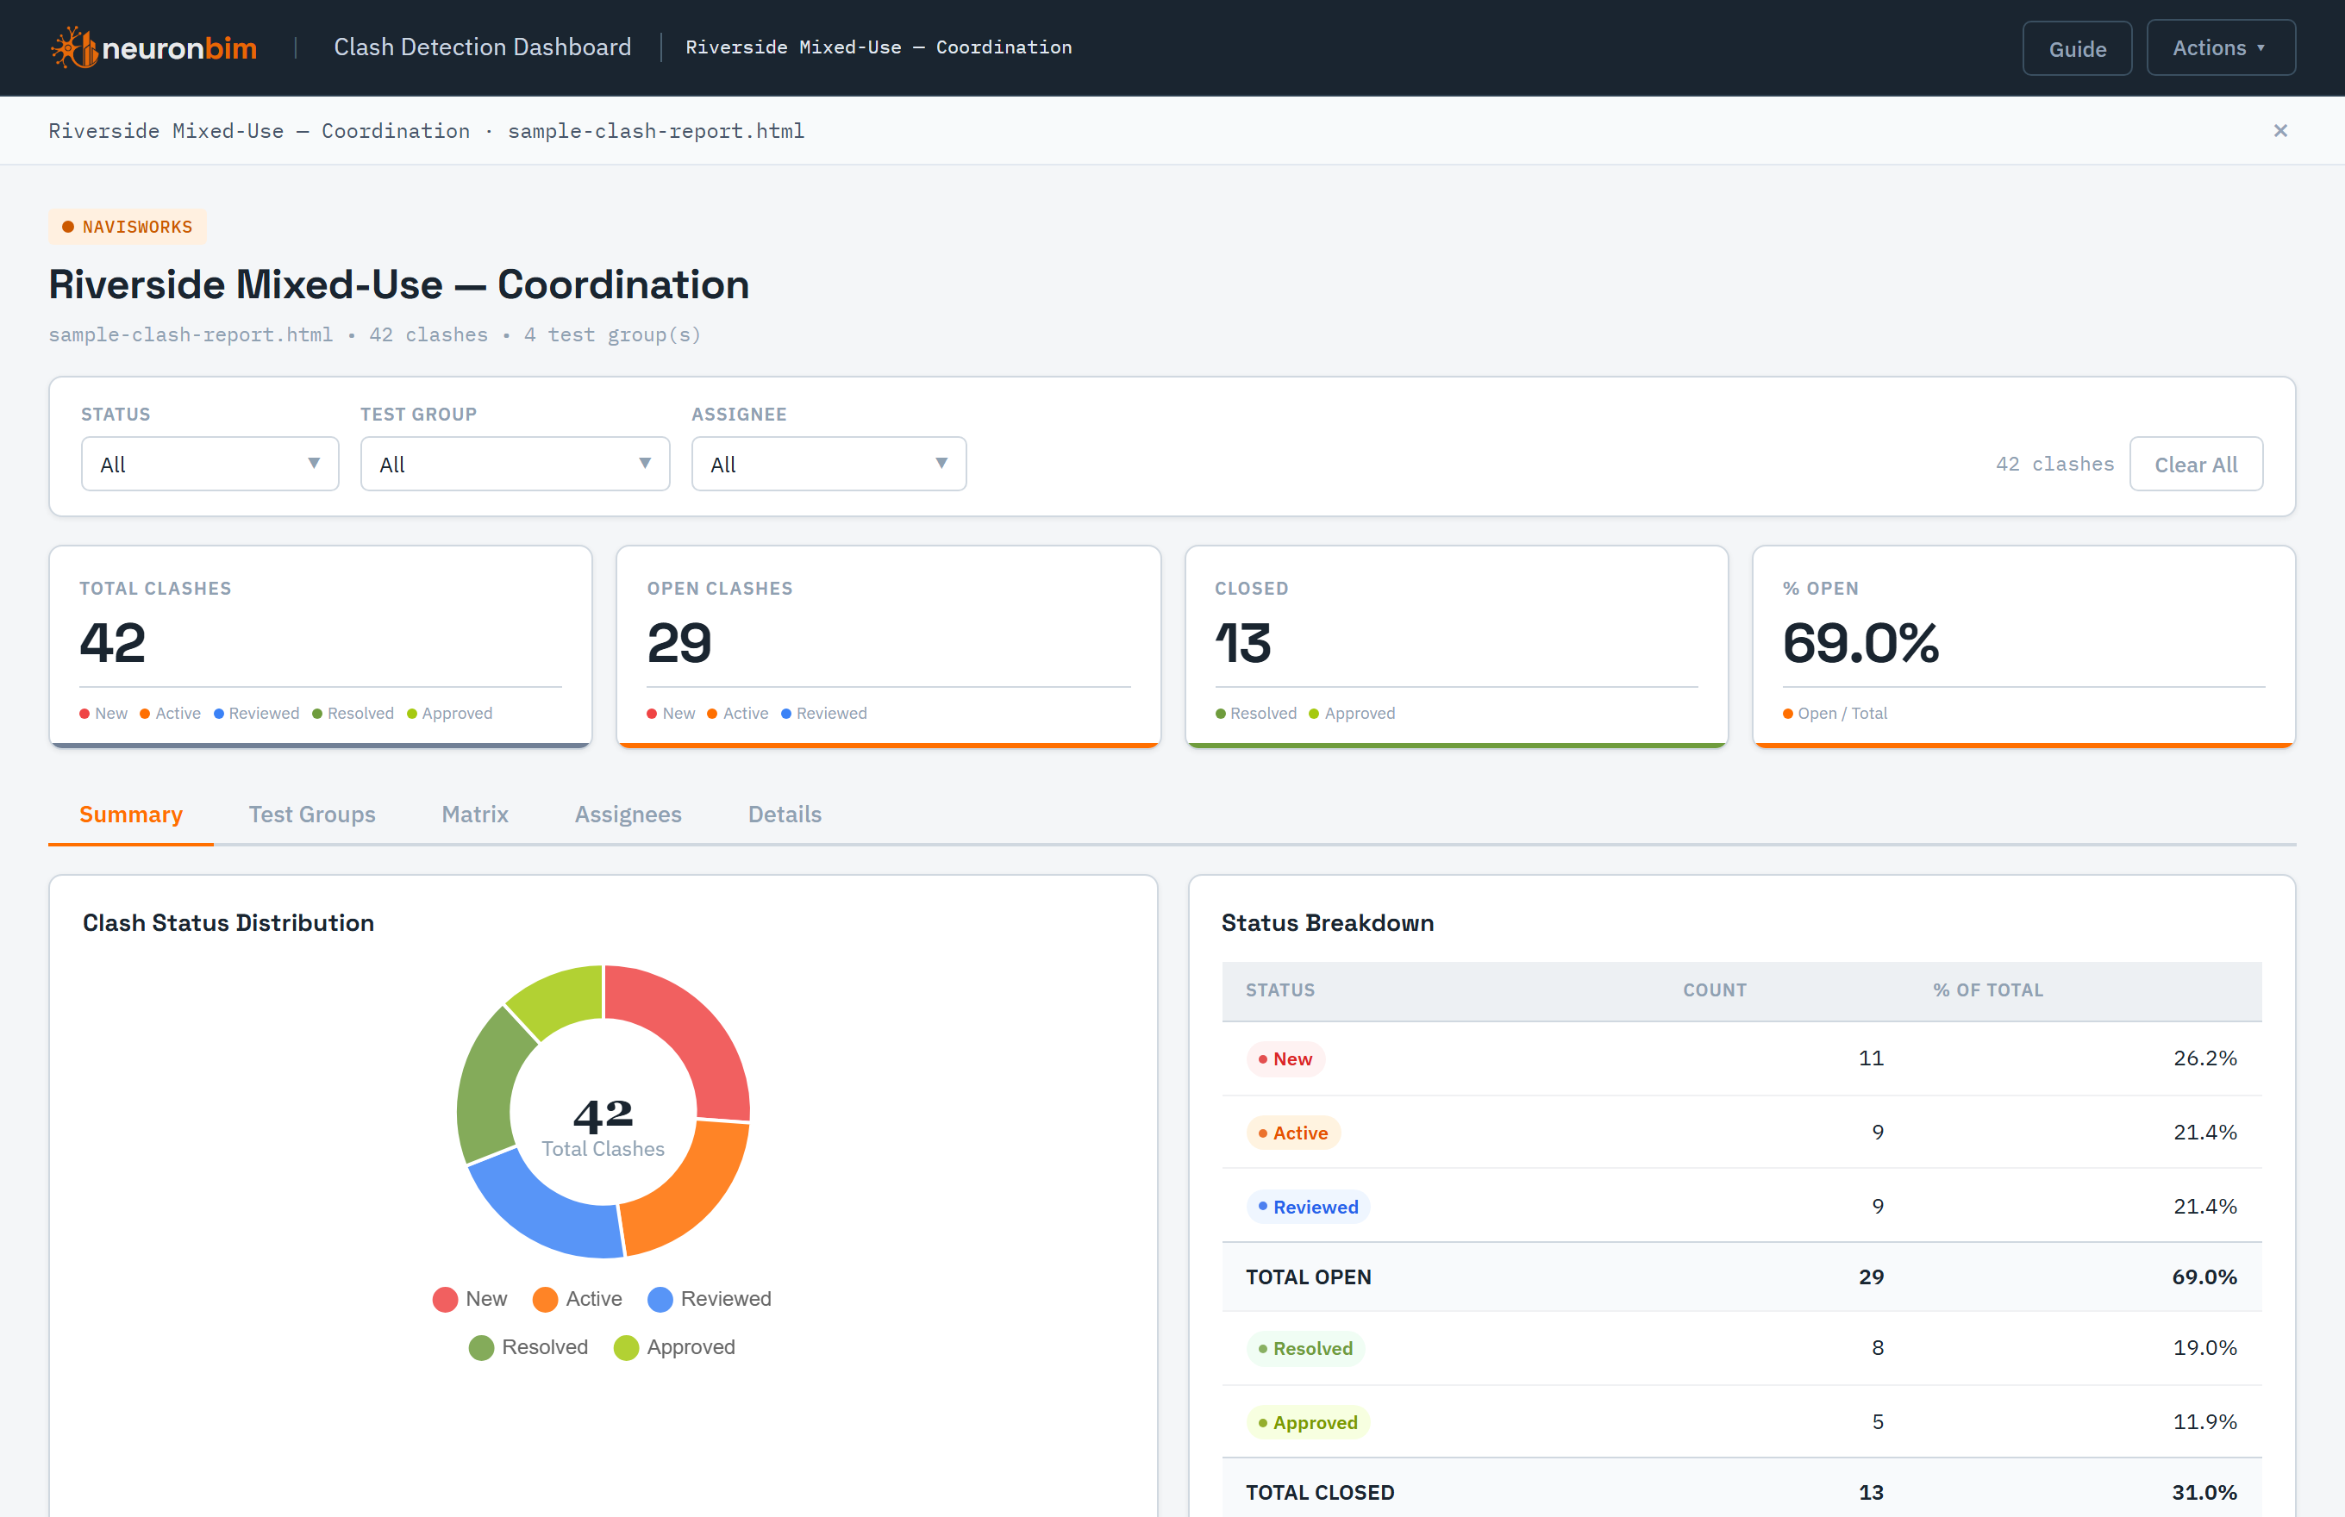Click the 42 clashes counter beside Clear All
2345x1517 pixels.
tap(2054, 464)
